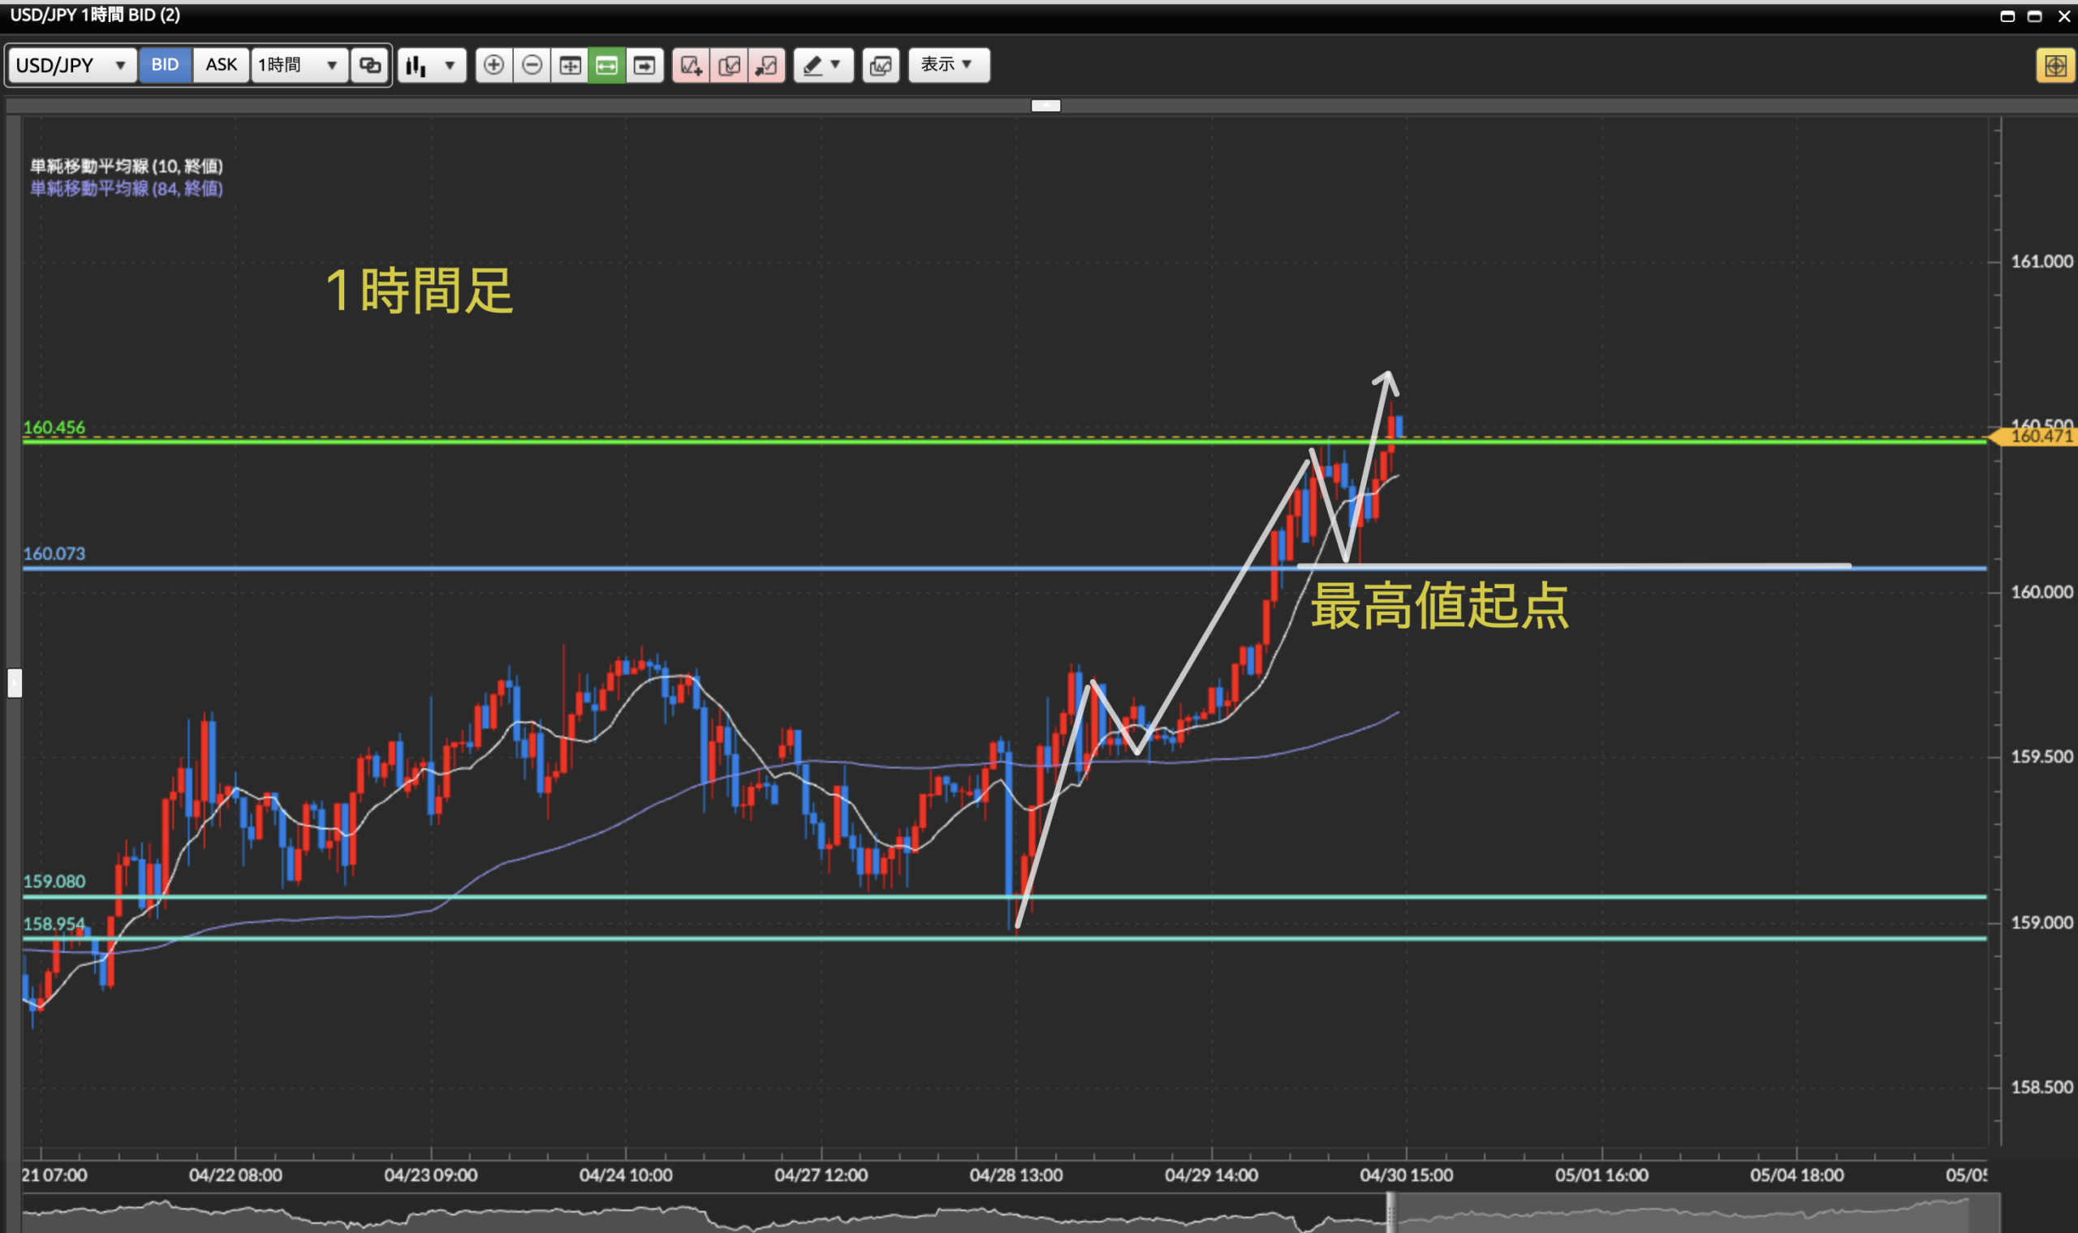This screenshot has width=2078, height=1233.
Task: Click the 単純移動平均線 (84, 終値) indicator label
Action: pos(127,189)
